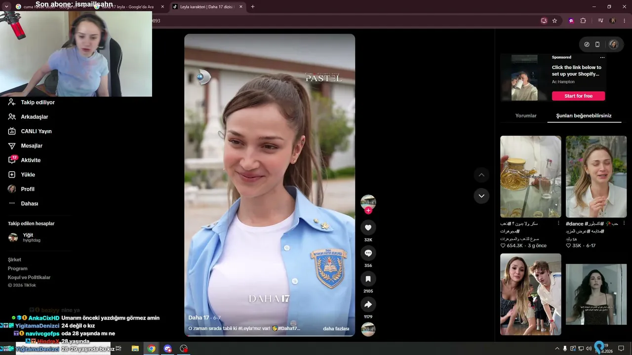632x355 pixels.
Task: Select the 'Şunları beğenebilirsiniz' tab
Action: (584, 116)
